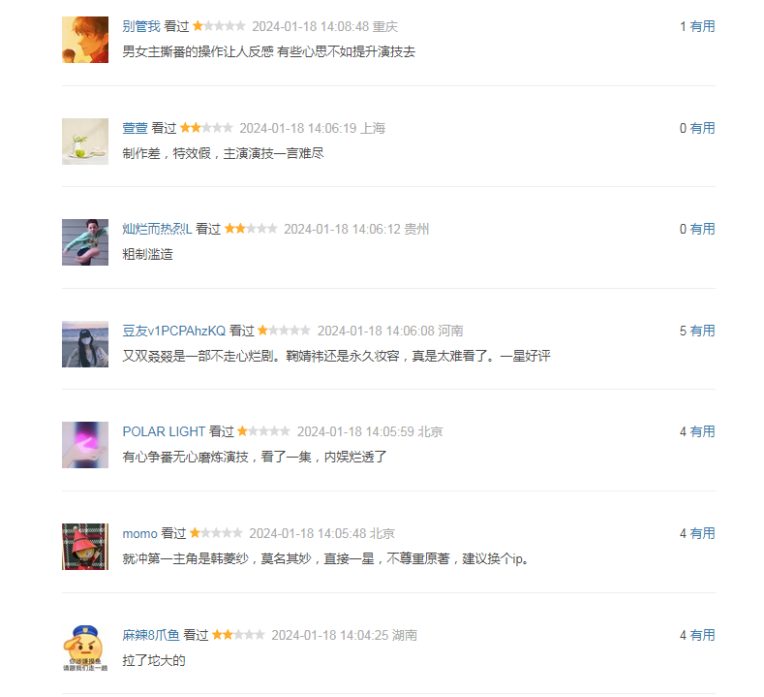Viewport: 764px width, 697px height.
Task: Click the 豆友v1PCPAhzKQ username
Action: [174, 331]
